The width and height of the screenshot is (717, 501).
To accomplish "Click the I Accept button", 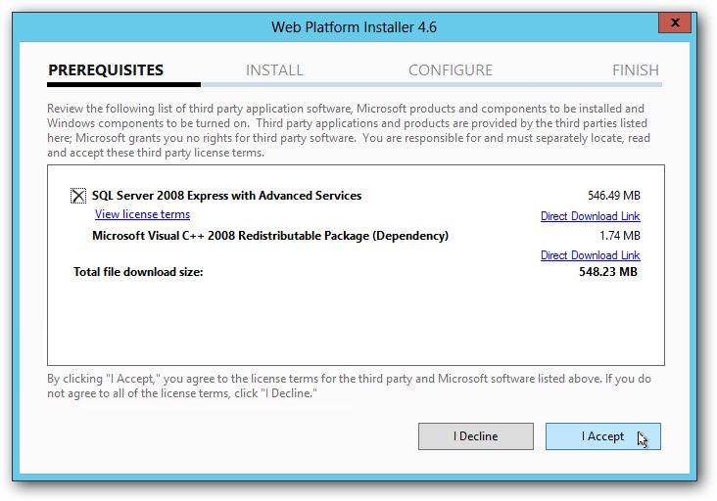I will pyautogui.click(x=602, y=436).
